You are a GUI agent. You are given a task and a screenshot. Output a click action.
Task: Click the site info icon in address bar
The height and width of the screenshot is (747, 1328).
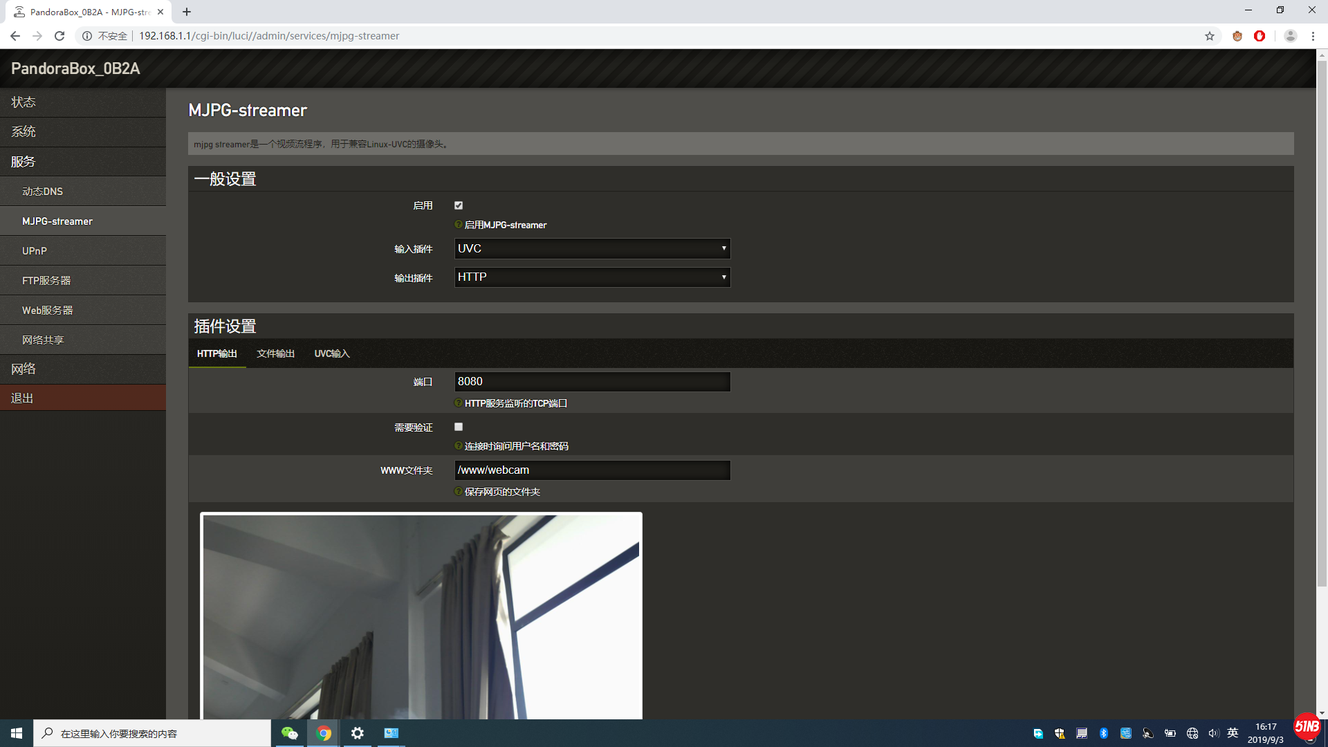coord(87,36)
